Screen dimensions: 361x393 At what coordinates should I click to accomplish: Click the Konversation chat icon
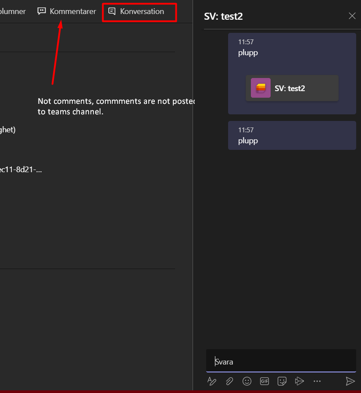113,11
